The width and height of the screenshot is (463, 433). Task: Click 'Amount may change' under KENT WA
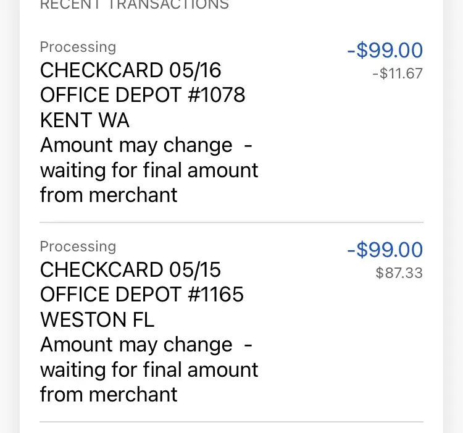136,145
